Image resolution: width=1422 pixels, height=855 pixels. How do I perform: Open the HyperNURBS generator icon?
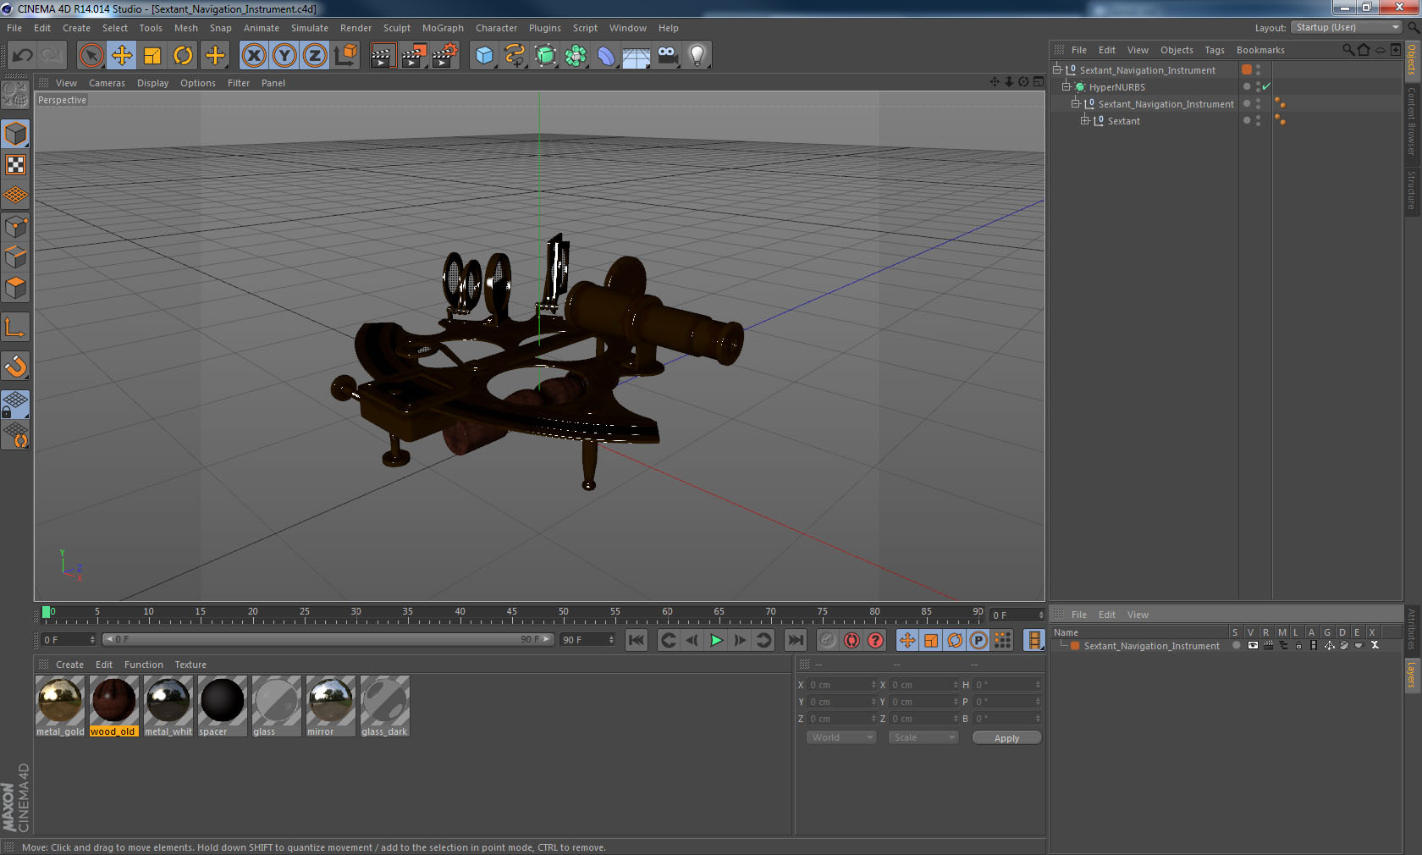(545, 56)
